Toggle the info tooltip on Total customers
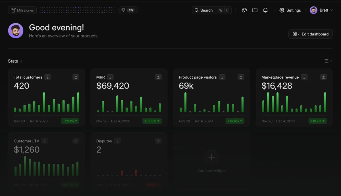This screenshot has width=341, height=196. click(47, 77)
